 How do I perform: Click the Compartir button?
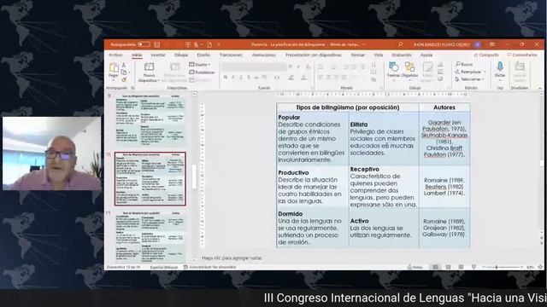[486, 55]
